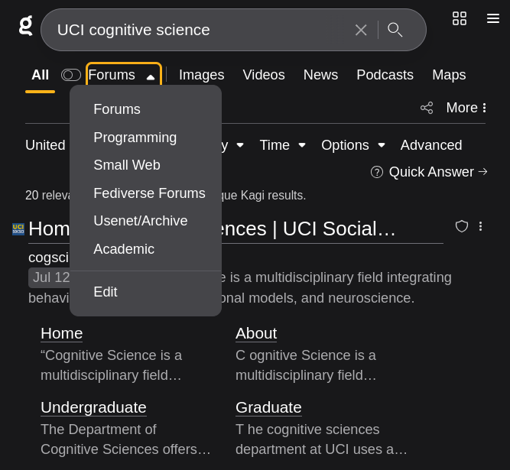Click the Kagi logo icon
This screenshot has width=510, height=470.
coord(26,26)
